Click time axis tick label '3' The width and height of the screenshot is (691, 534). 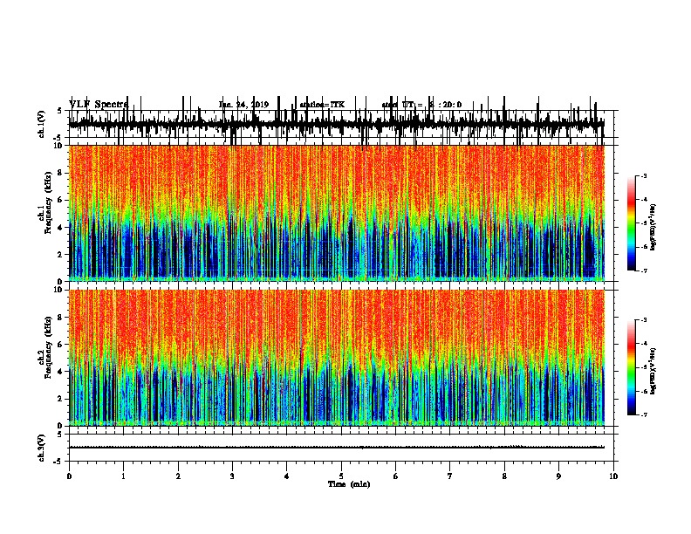click(x=232, y=476)
